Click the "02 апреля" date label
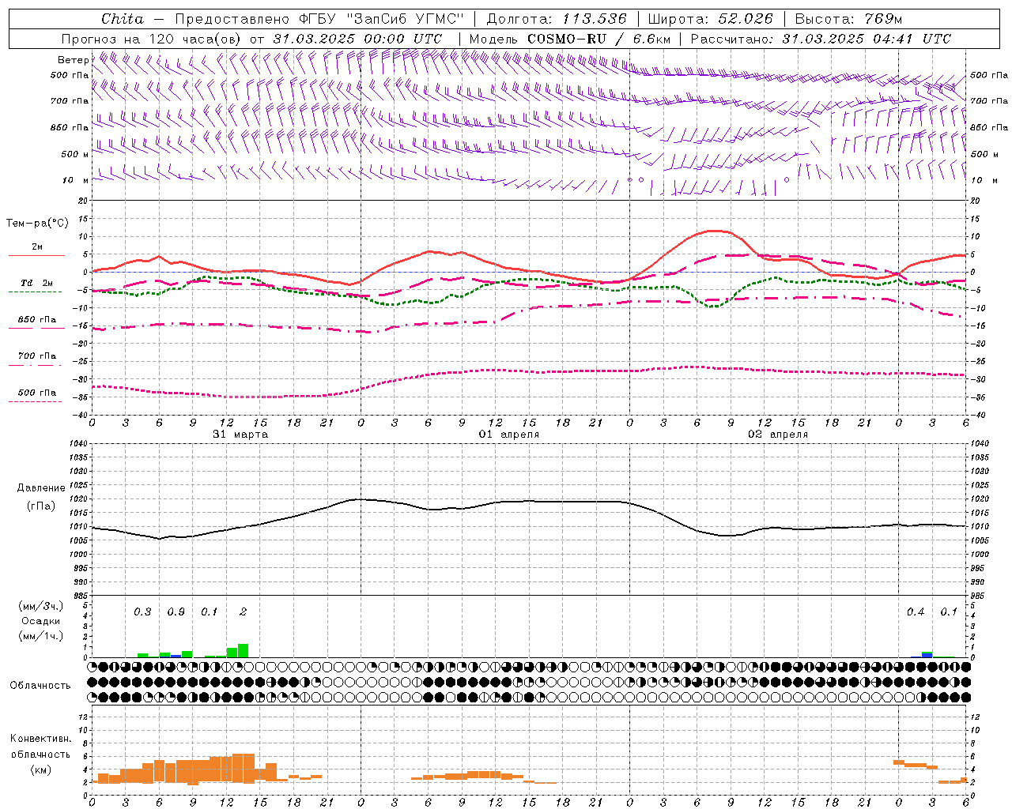The image size is (1012, 809). coord(778,434)
